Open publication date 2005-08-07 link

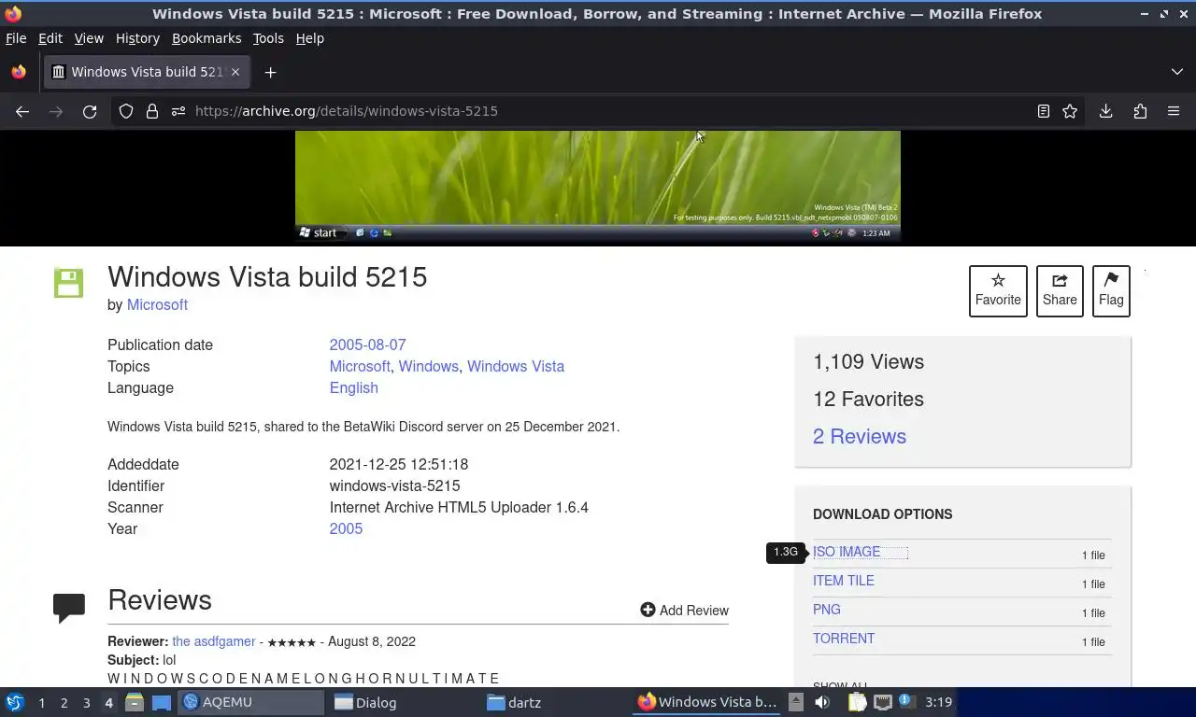coord(367,345)
